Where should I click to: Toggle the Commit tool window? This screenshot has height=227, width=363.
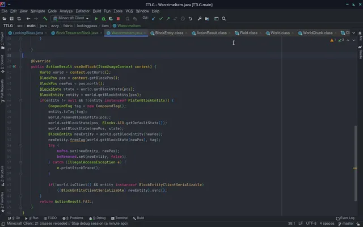(x=2, y=64)
